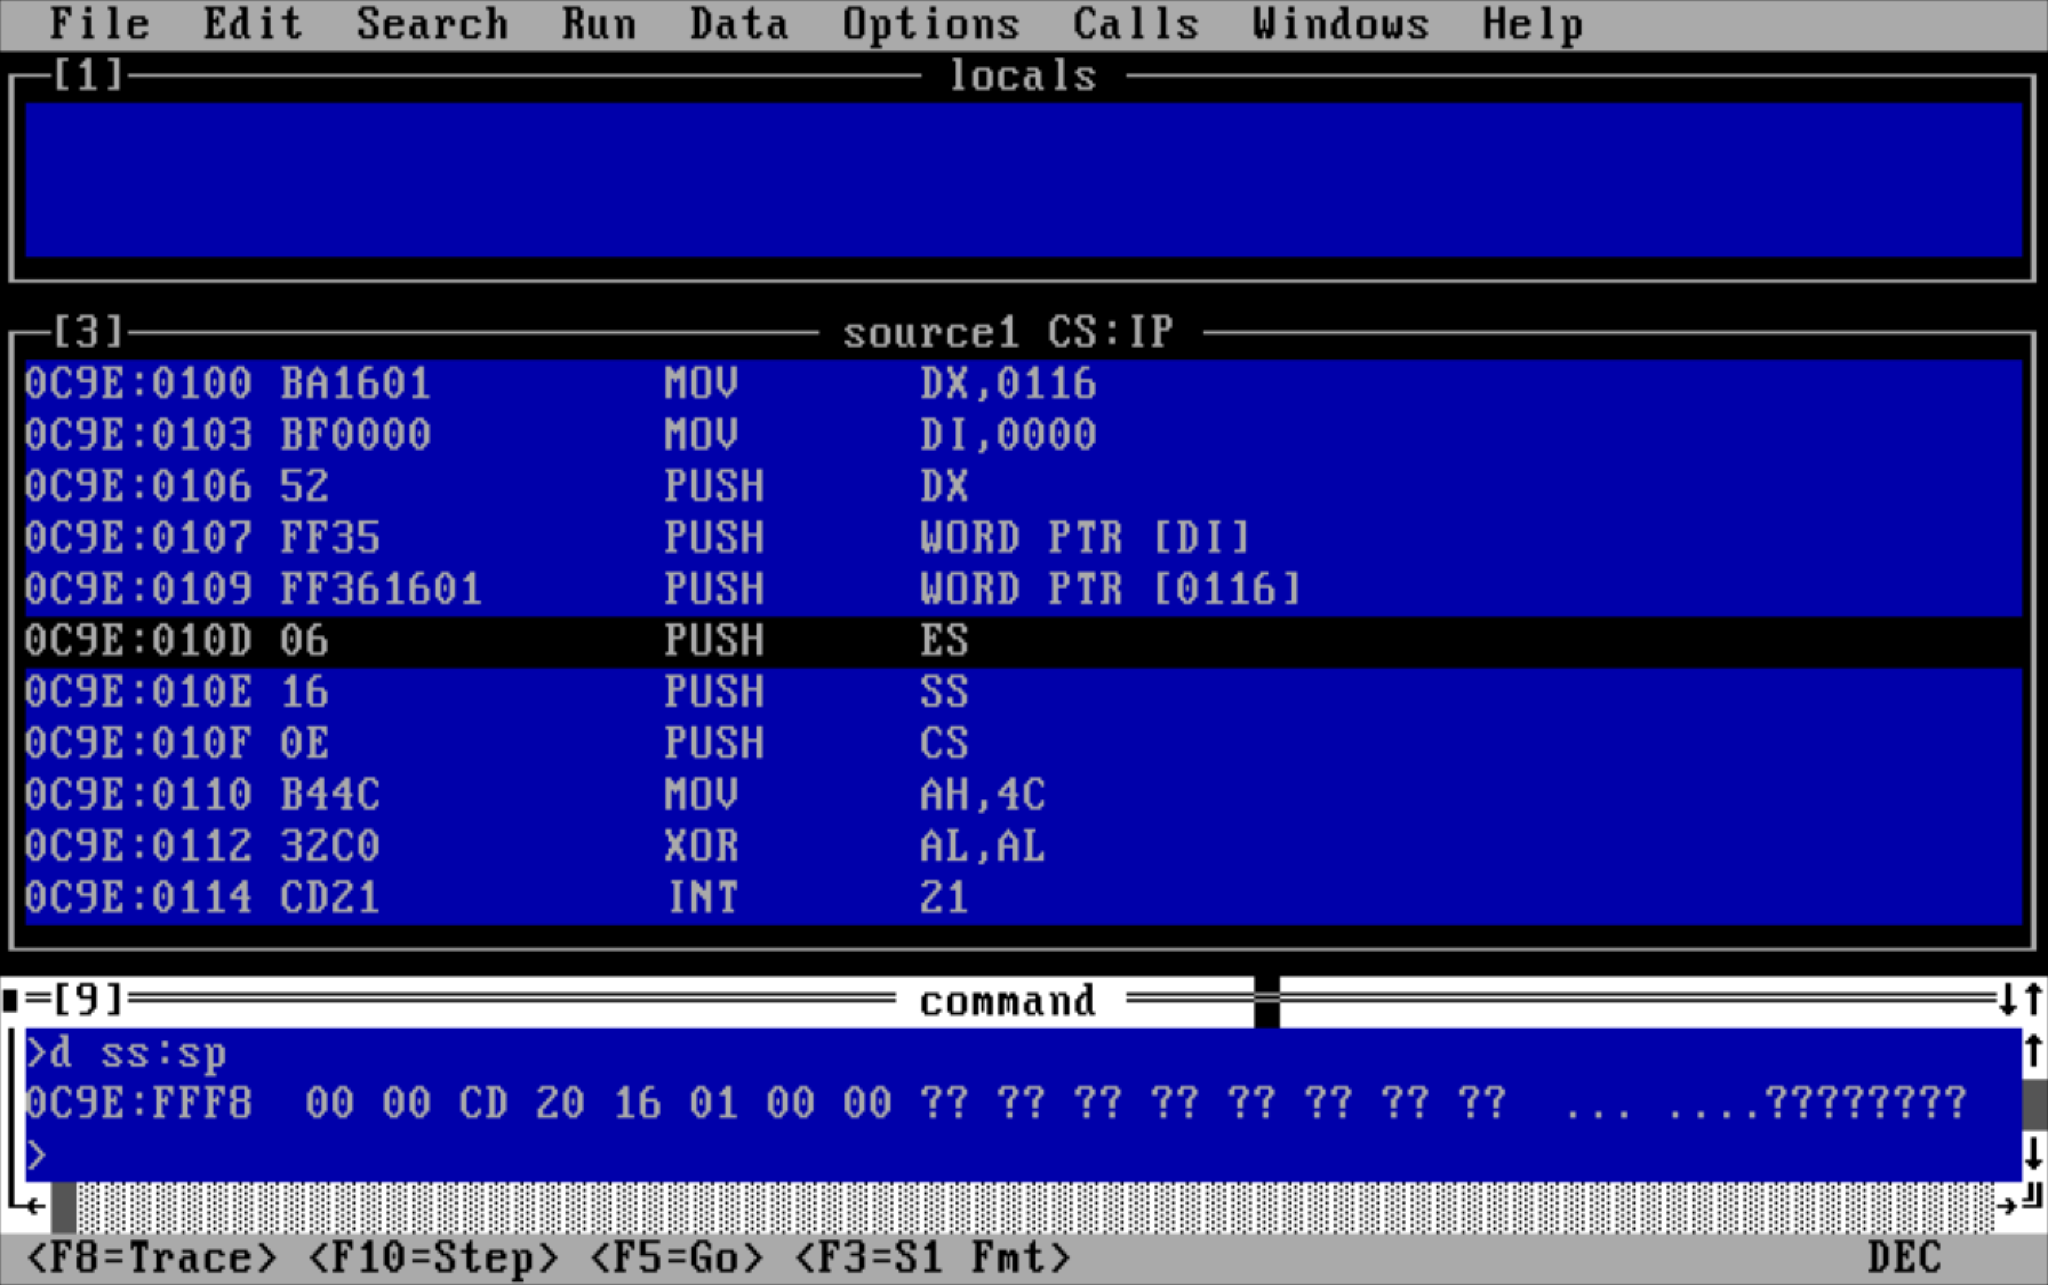The width and height of the screenshot is (2048, 1285).
Task: Place cursor at the empty command prompt
Action: [x=1023, y=1156]
